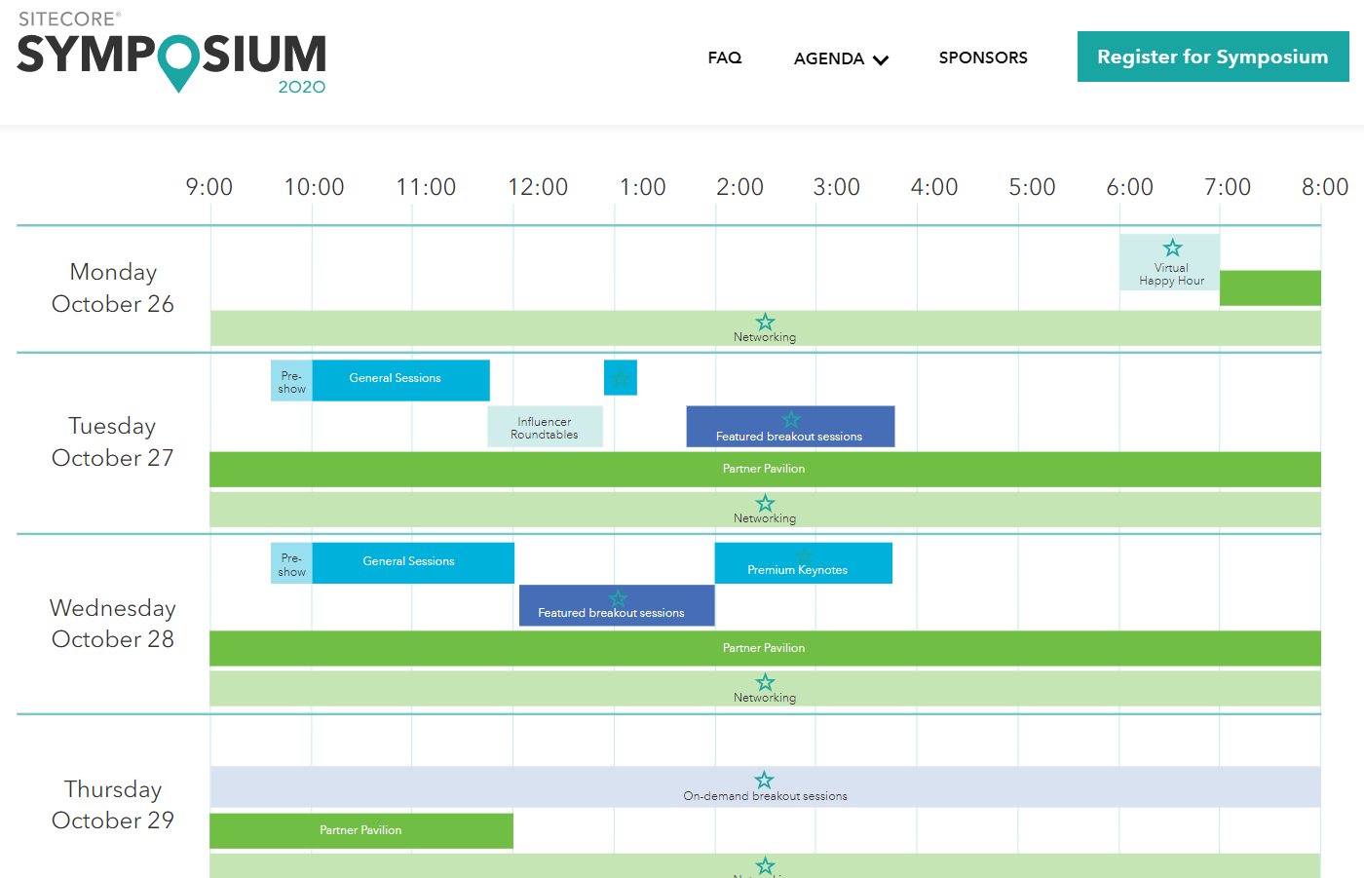Click the star on Wednesday's Networking bar
The width and height of the screenshot is (1364, 878).
765,683
